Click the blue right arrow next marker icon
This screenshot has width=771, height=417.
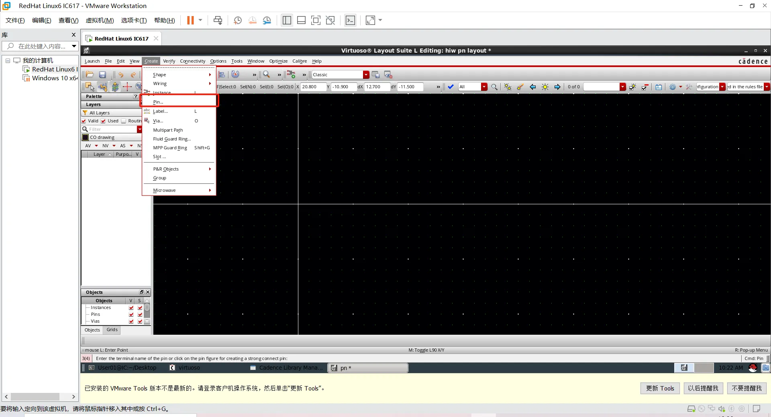click(557, 87)
